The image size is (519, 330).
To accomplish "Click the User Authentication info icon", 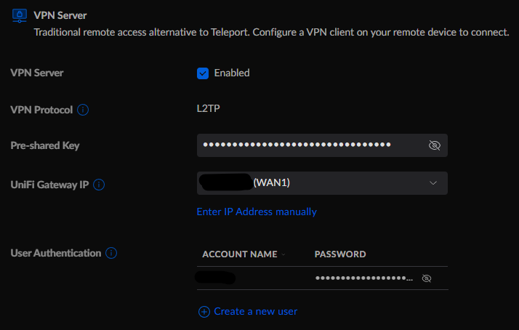I will point(111,253).
